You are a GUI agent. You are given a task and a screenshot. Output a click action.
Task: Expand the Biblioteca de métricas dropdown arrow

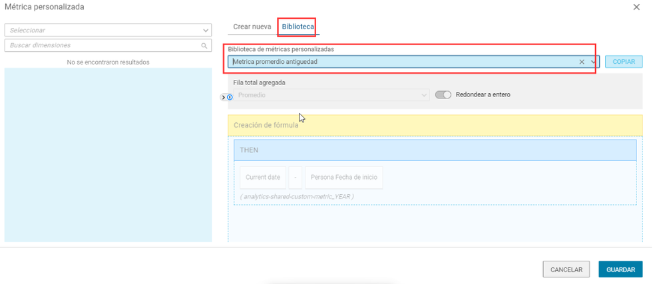(x=593, y=62)
